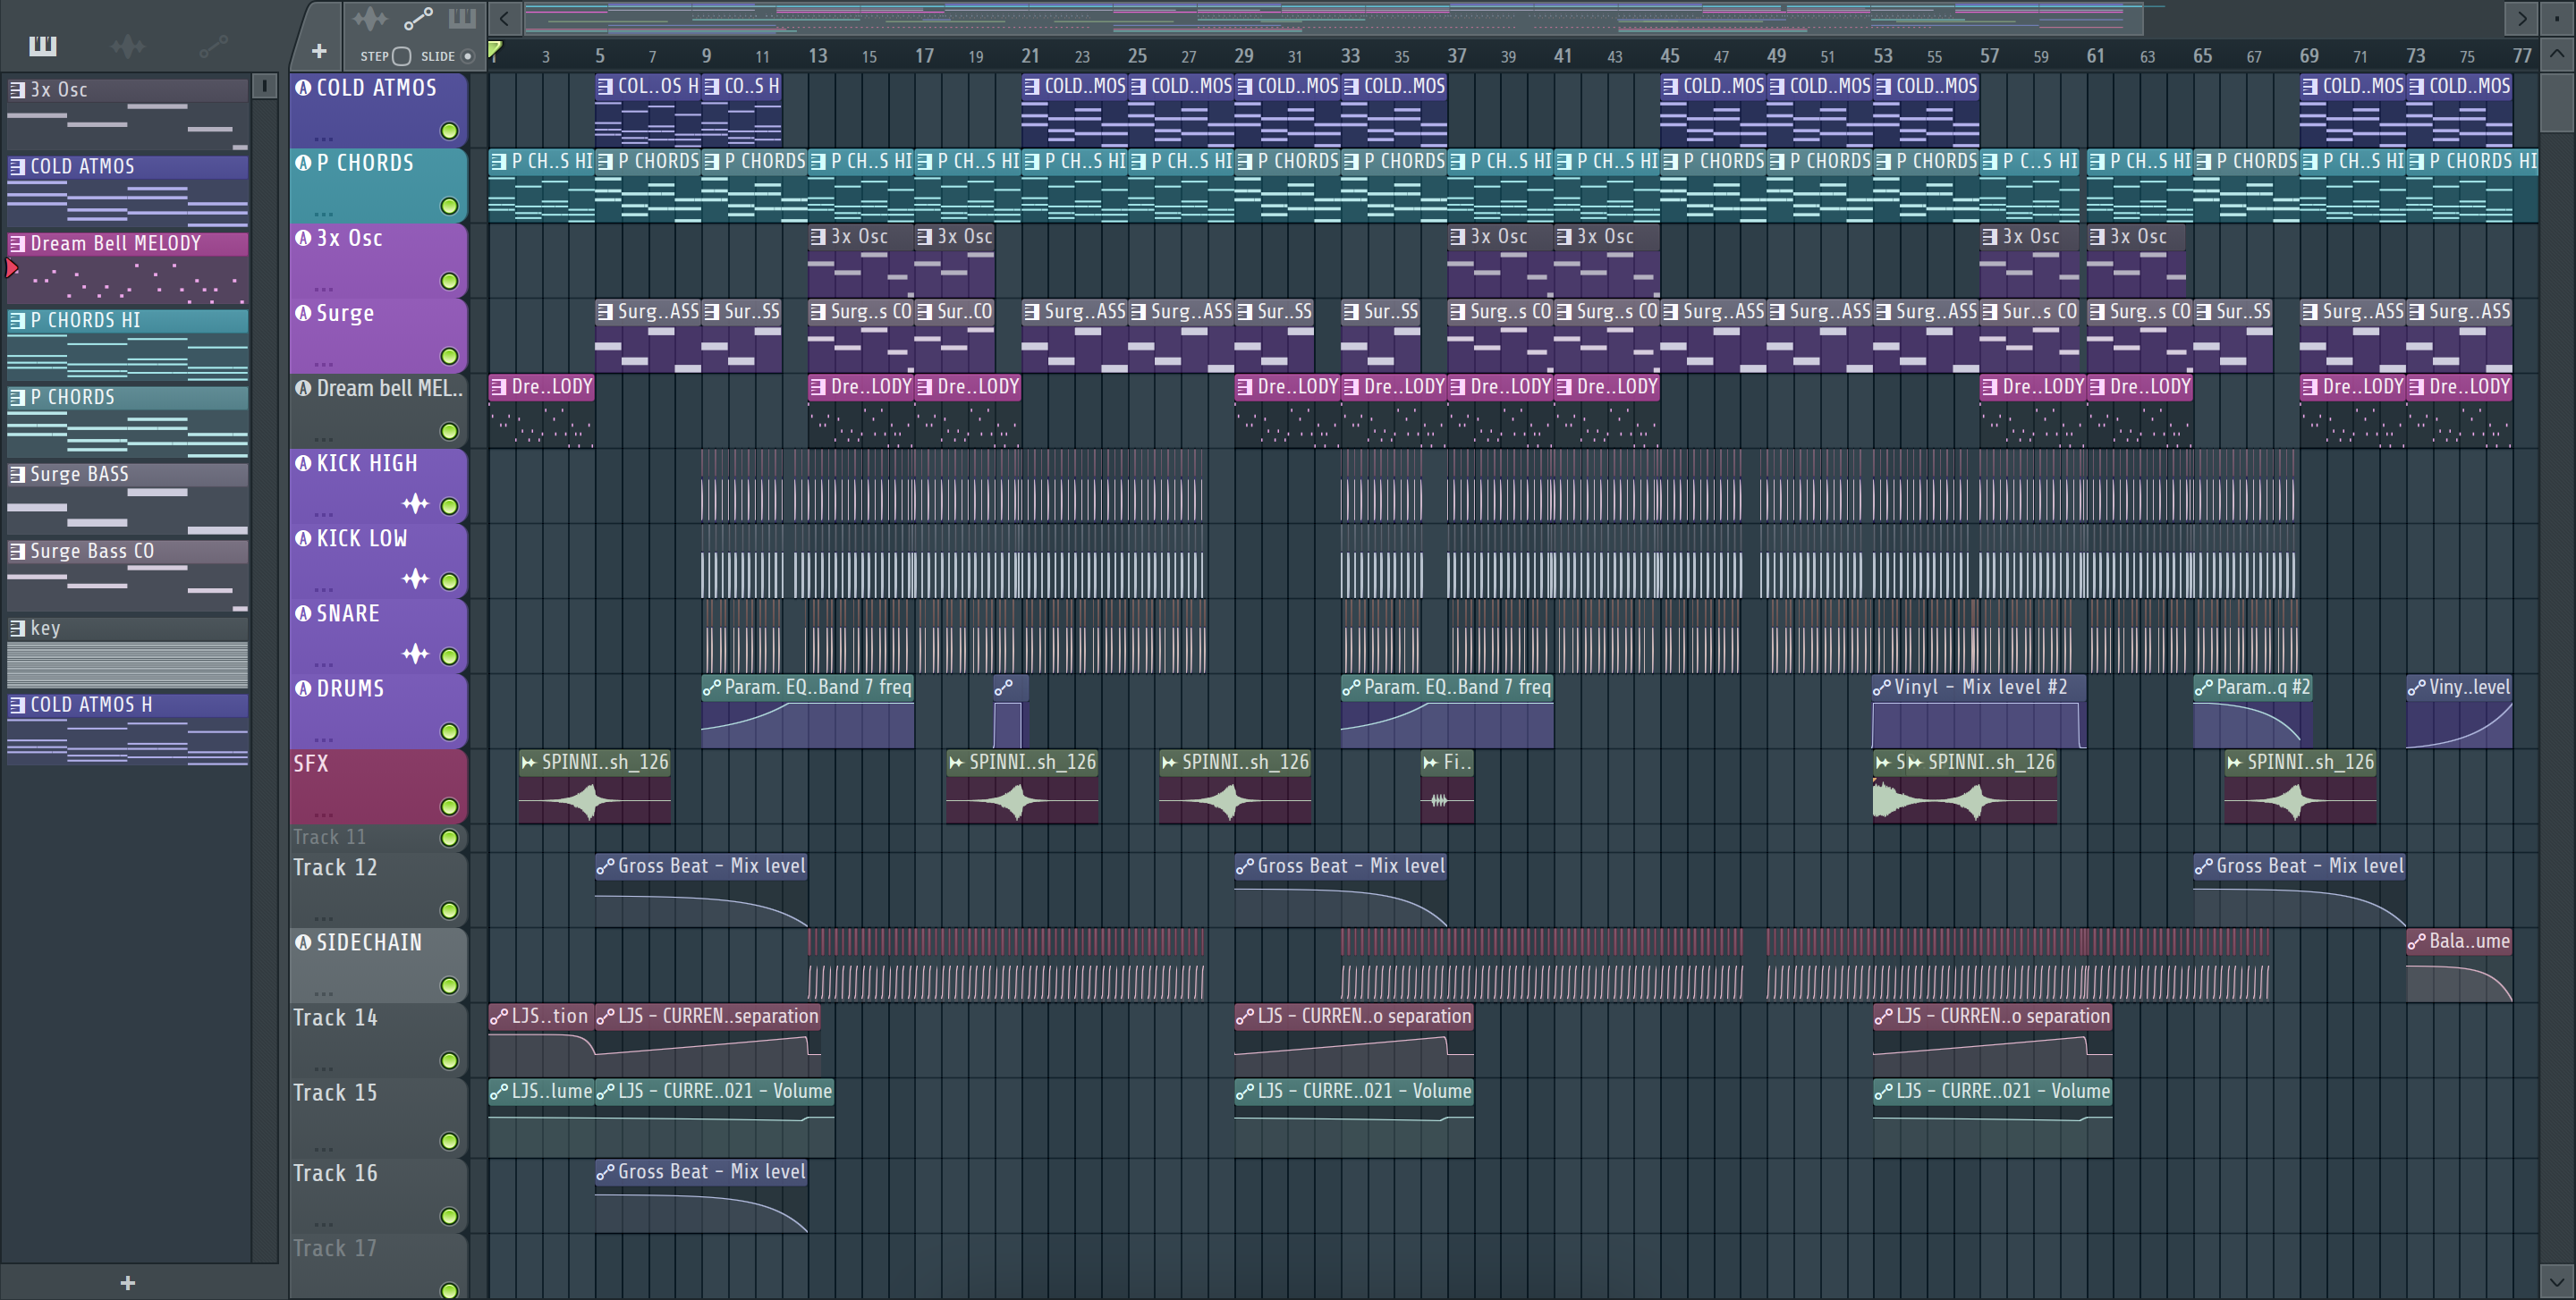Select the Track 12 header

click(378, 890)
